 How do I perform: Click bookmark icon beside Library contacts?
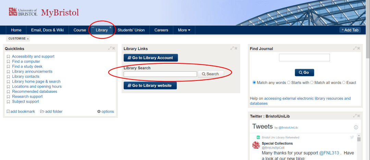point(8,77)
